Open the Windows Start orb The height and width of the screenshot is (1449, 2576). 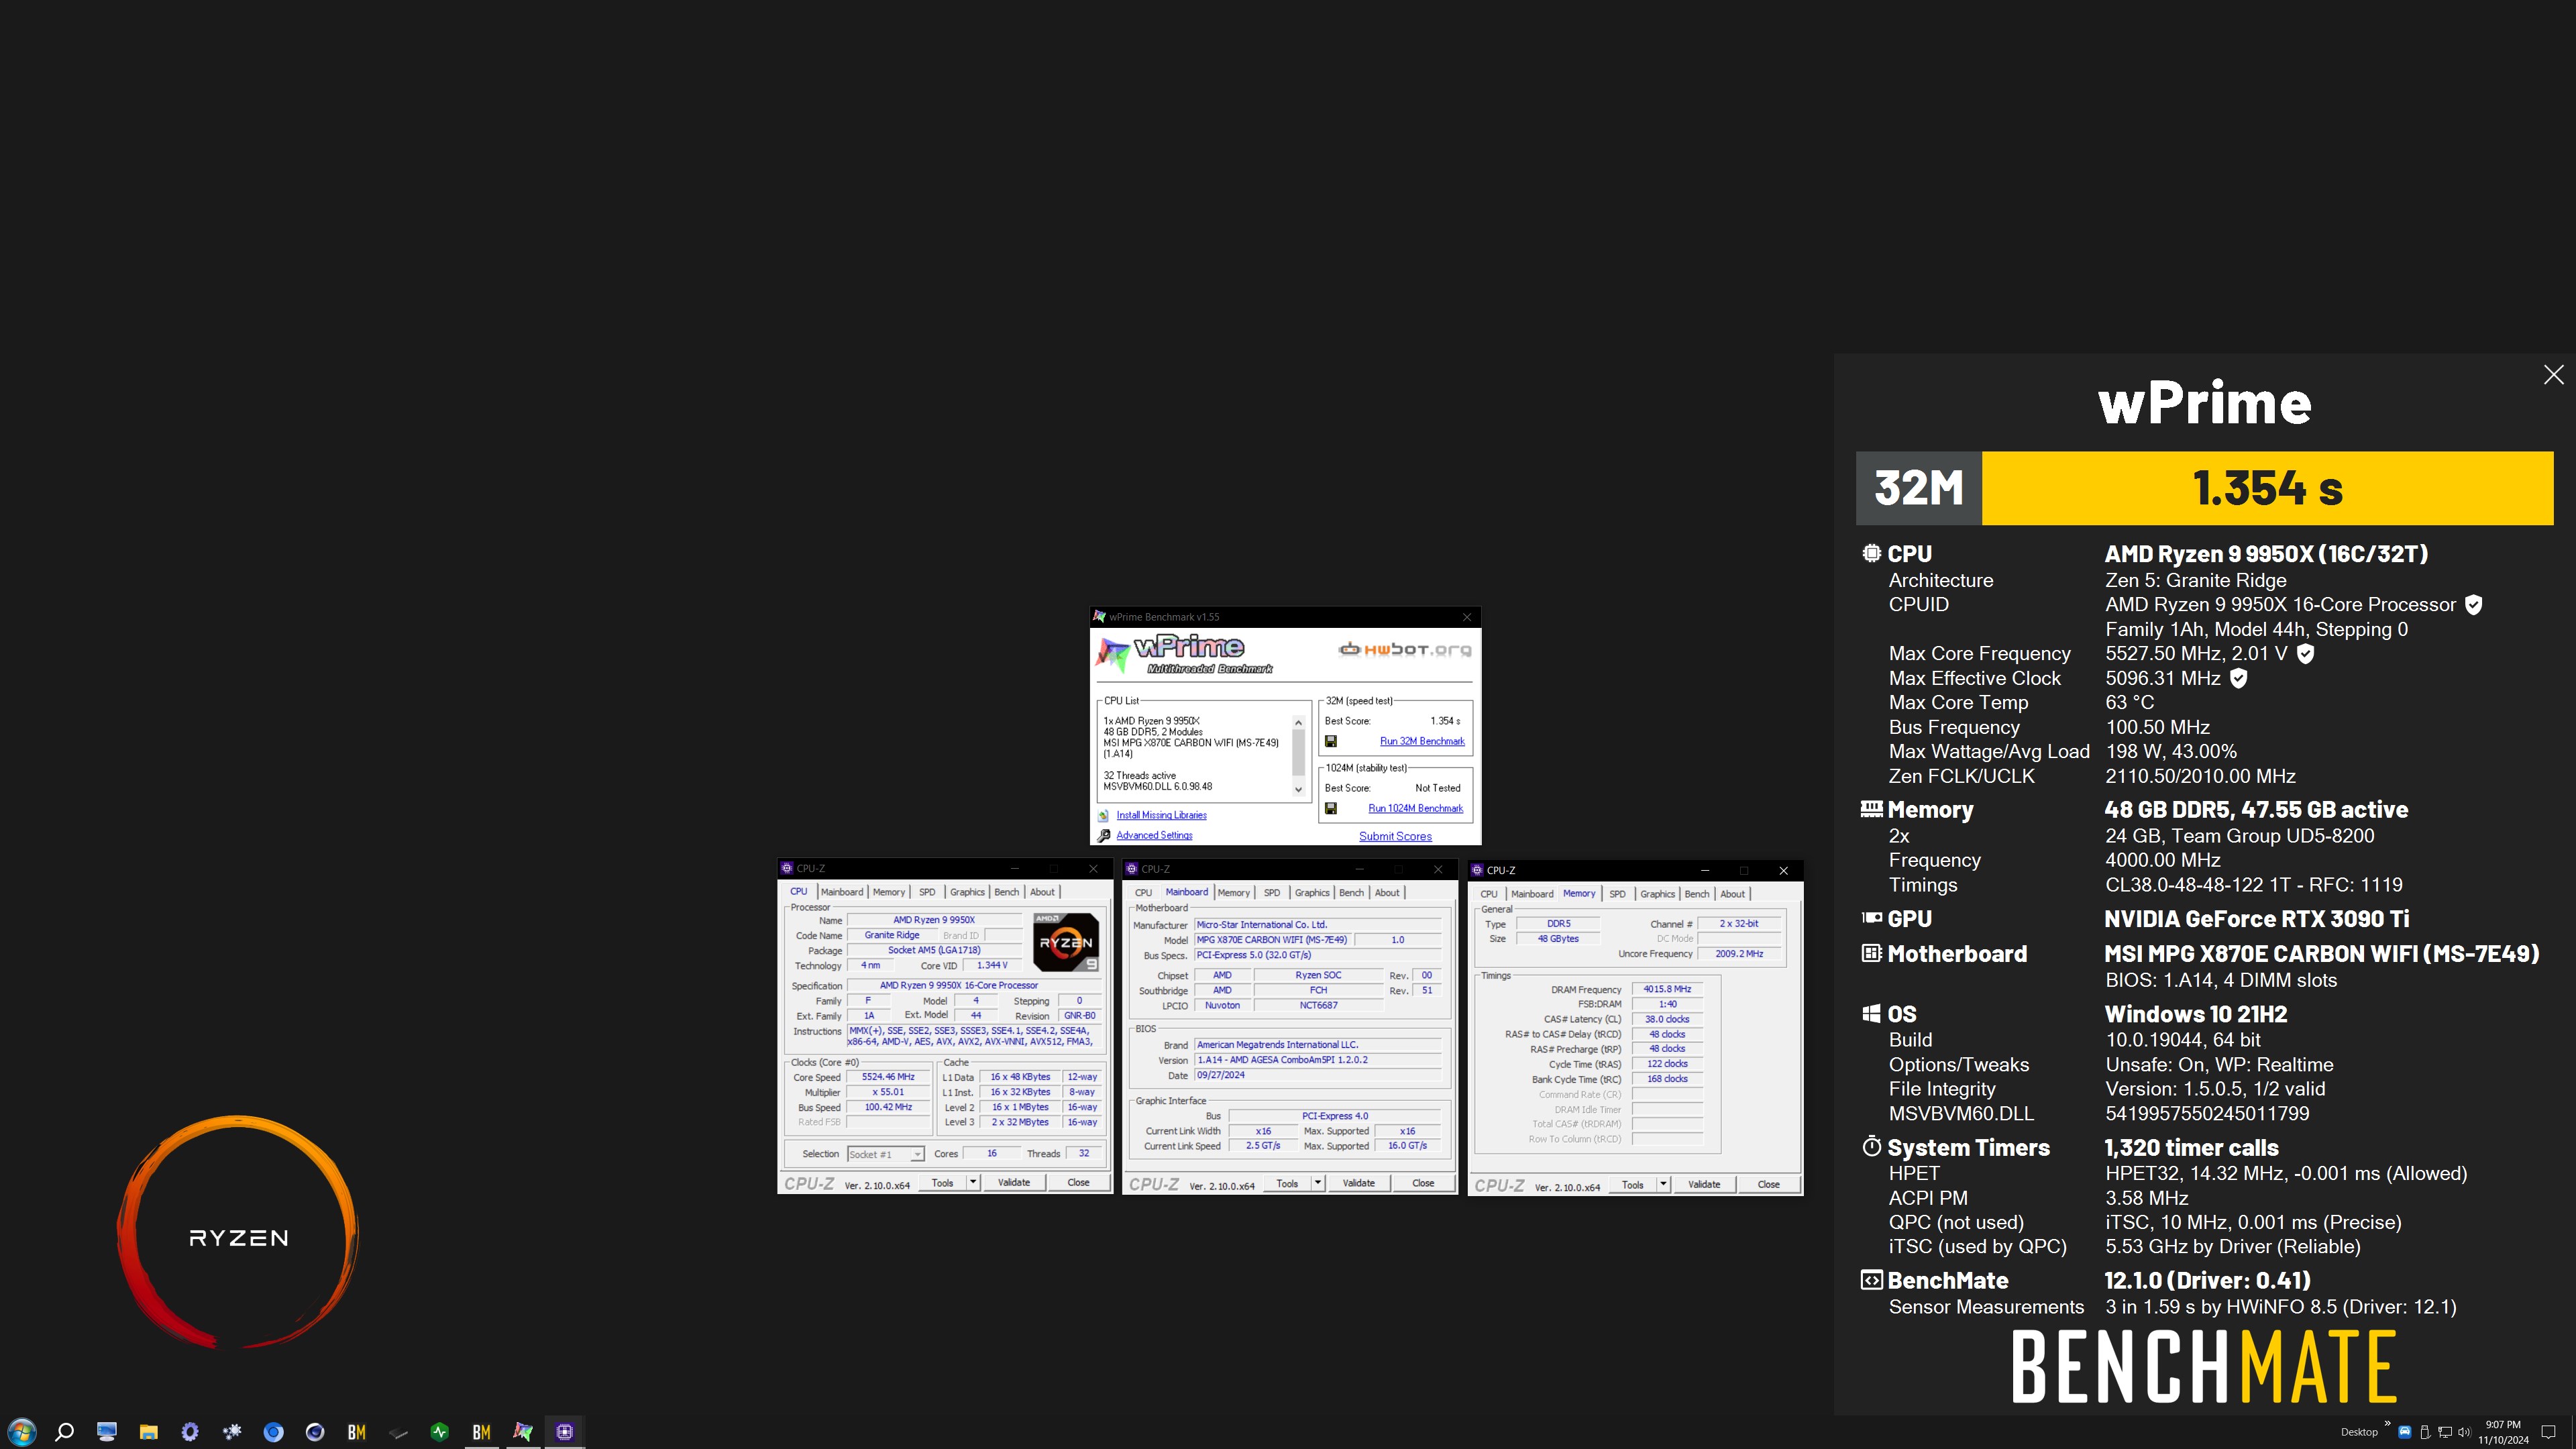pos(22,1431)
